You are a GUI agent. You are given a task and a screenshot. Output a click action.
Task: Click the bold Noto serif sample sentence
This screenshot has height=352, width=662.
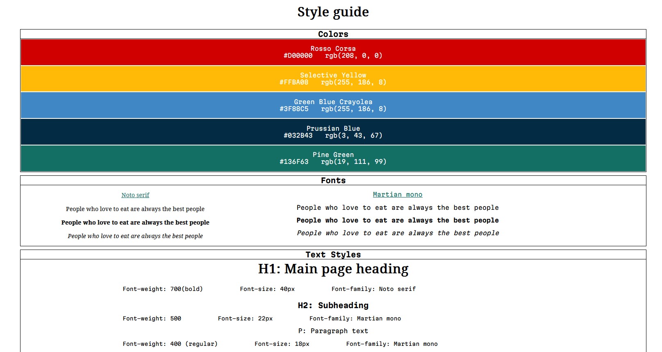click(135, 223)
